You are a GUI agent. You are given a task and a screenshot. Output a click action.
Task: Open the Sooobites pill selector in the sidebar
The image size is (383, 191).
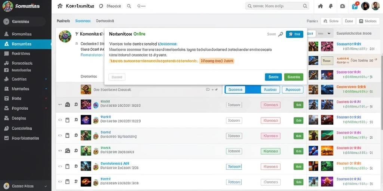point(24,22)
